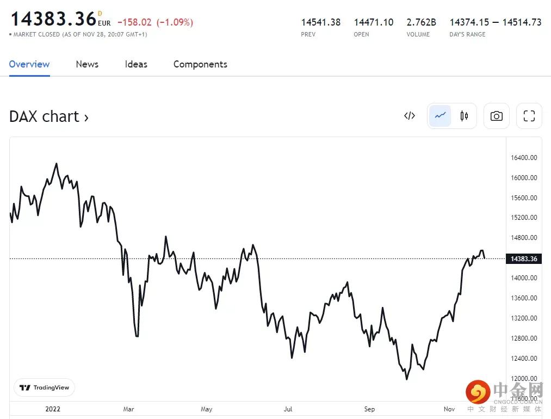Go to the Ideas tab

click(136, 64)
